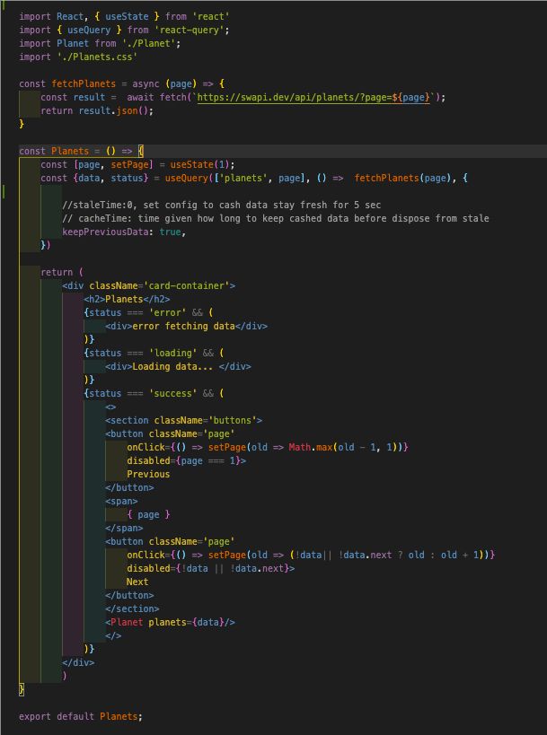
Task: Click the useState import on the first line
Action: pyautogui.click(x=127, y=16)
